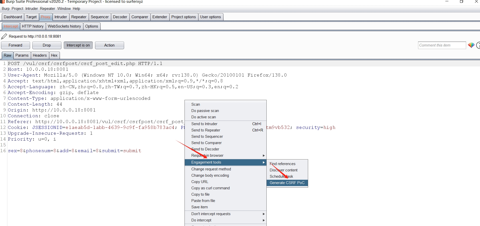Select Find references in submenu

(287, 164)
